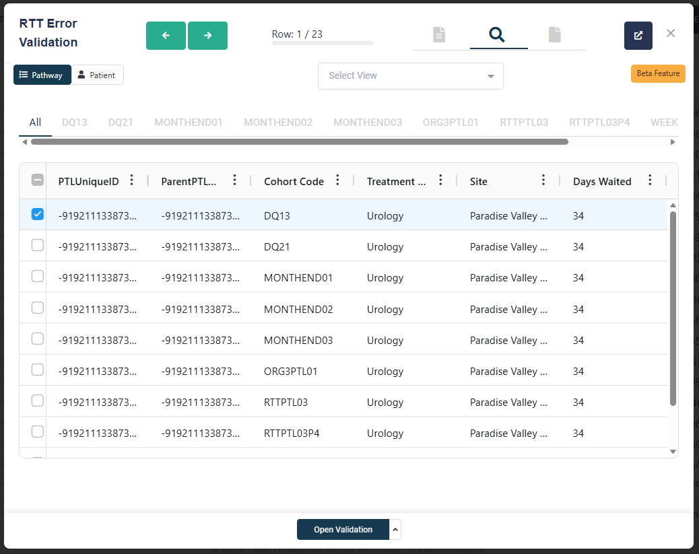Go to previous row with left arrow
699x554 pixels.
[x=166, y=36]
